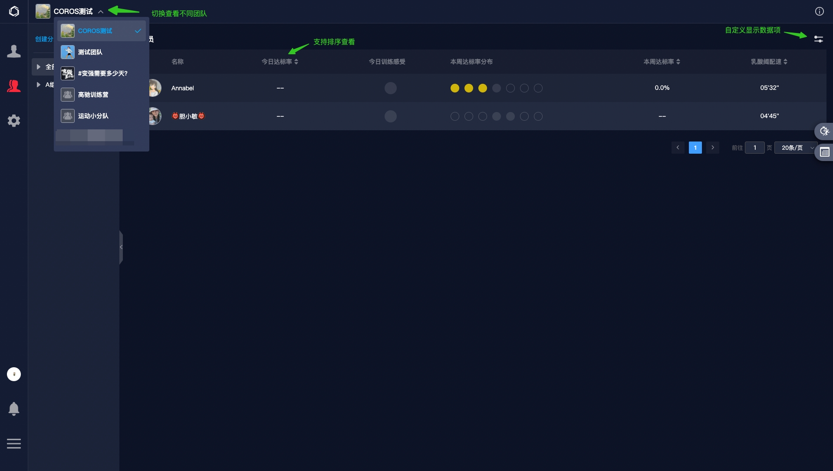Open custom data display settings icon

click(x=818, y=39)
